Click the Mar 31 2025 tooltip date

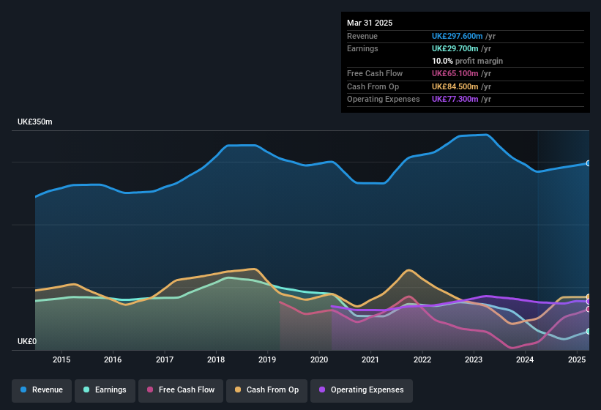(x=370, y=23)
